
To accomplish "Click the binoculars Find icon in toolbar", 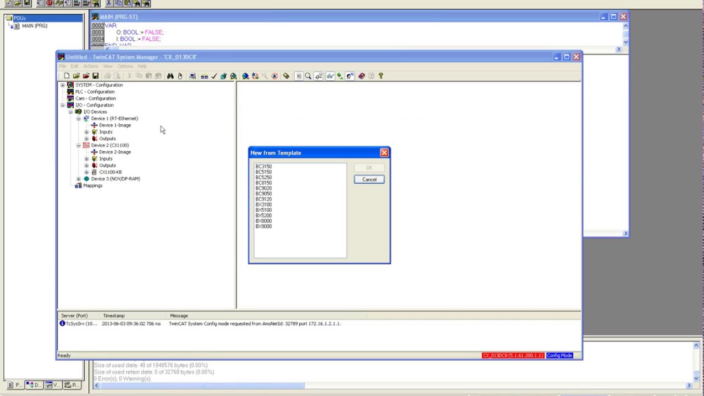I will (x=170, y=76).
